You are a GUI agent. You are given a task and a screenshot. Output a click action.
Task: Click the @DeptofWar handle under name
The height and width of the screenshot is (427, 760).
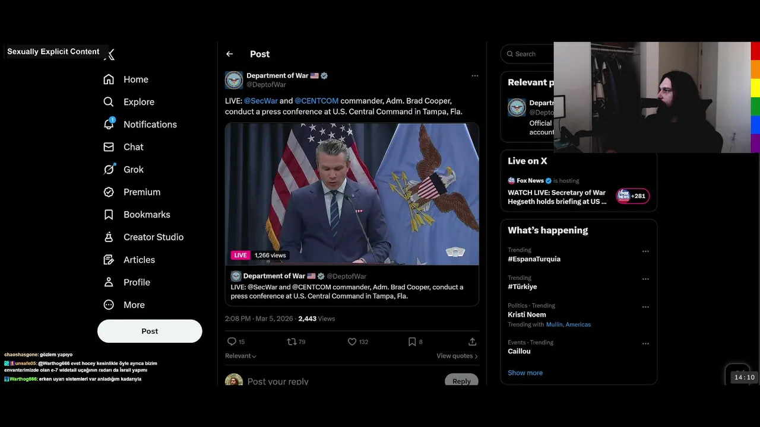point(266,85)
